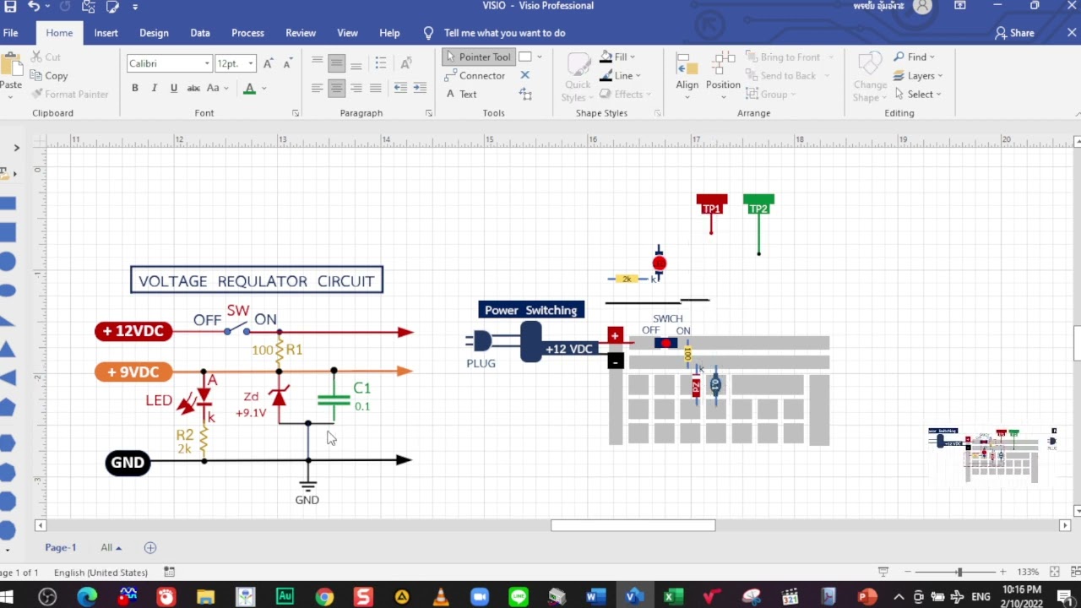The image size is (1081, 608).
Task: Toggle align right in Paragraph group
Action: tap(356, 88)
